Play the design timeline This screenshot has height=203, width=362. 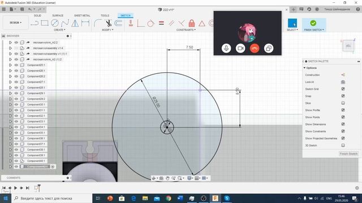coord(15,188)
